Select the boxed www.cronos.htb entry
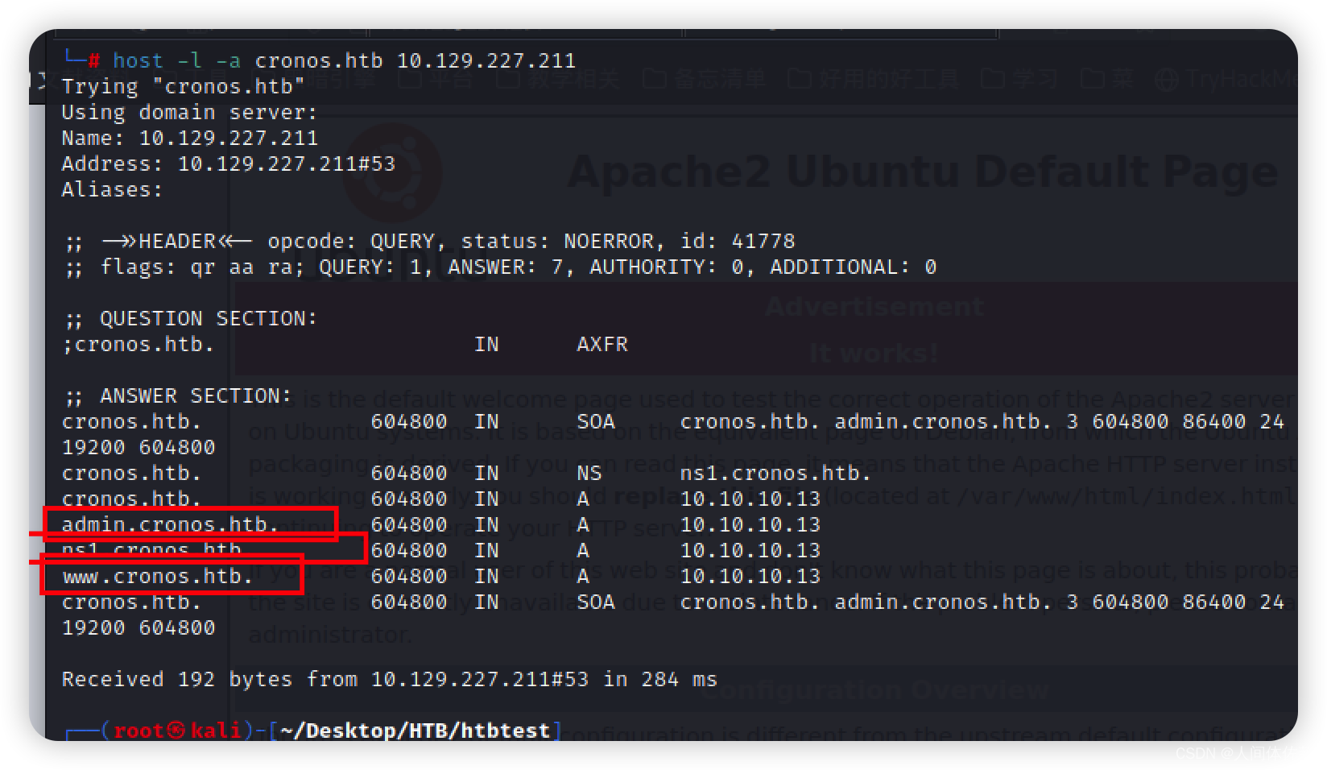Viewport: 1327px width, 770px height. (157, 576)
